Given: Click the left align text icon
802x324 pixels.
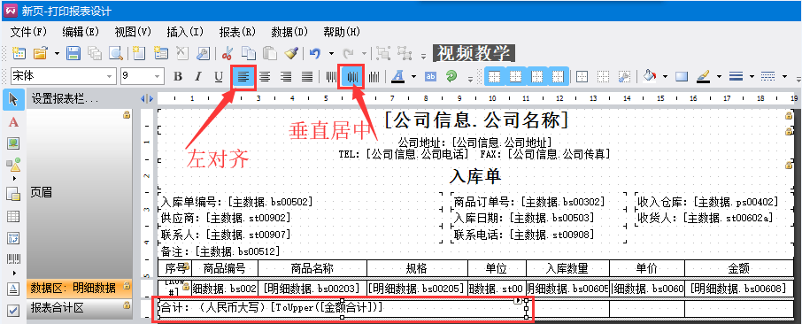Looking at the screenshot, I should [243, 77].
